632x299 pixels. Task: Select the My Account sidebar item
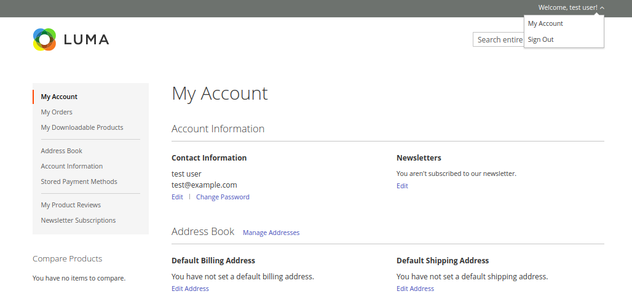59,97
